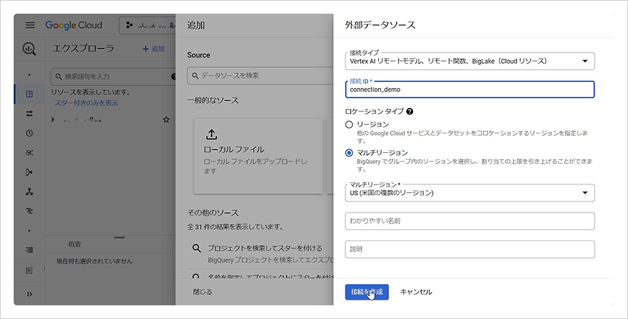
Task: Click the Connection ID field
Action: (470, 89)
